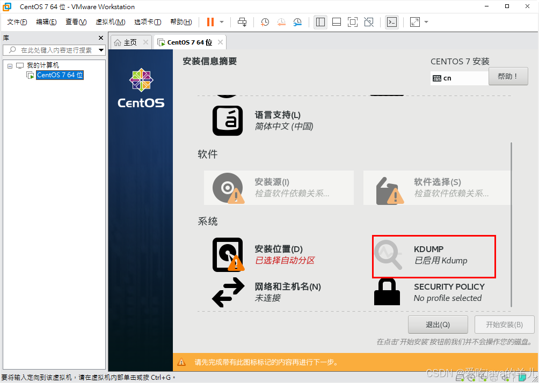Click the 安装信息摘要 heading
Screen dimensions: 539x383
(210, 61)
